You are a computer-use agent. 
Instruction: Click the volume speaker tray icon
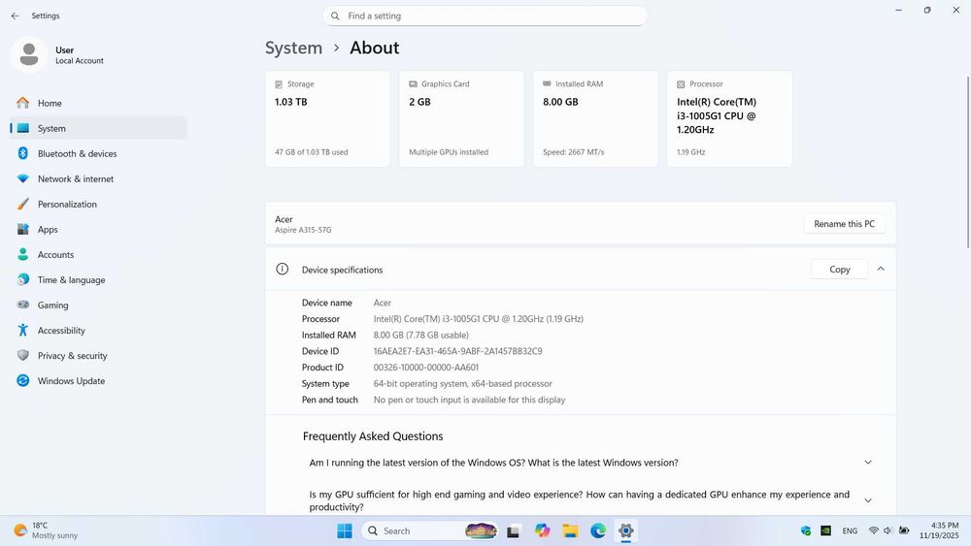click(887, 530)
